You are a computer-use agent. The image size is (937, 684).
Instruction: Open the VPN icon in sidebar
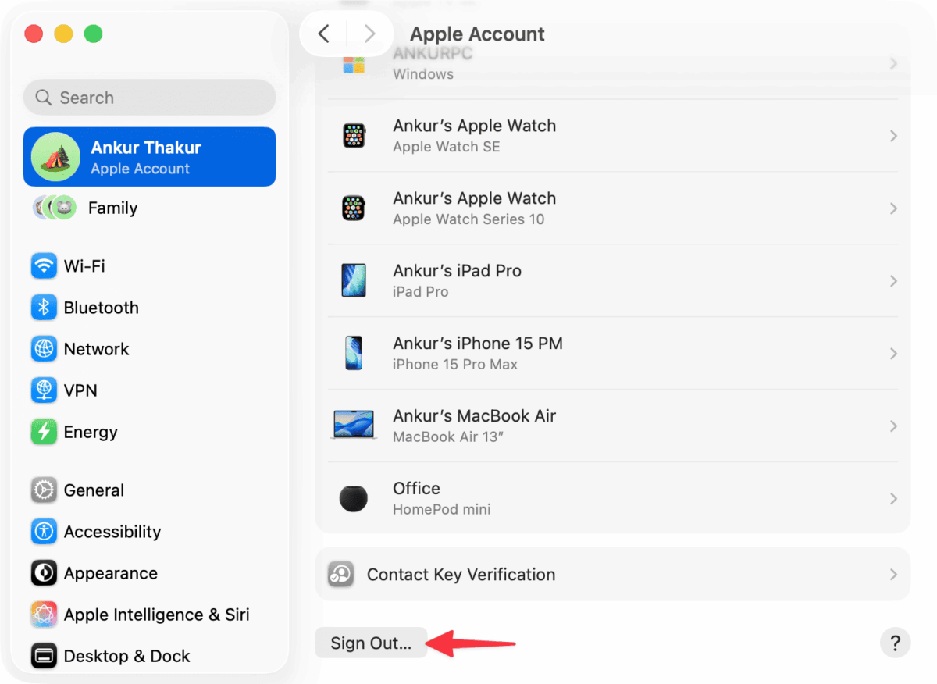point(44,390)
